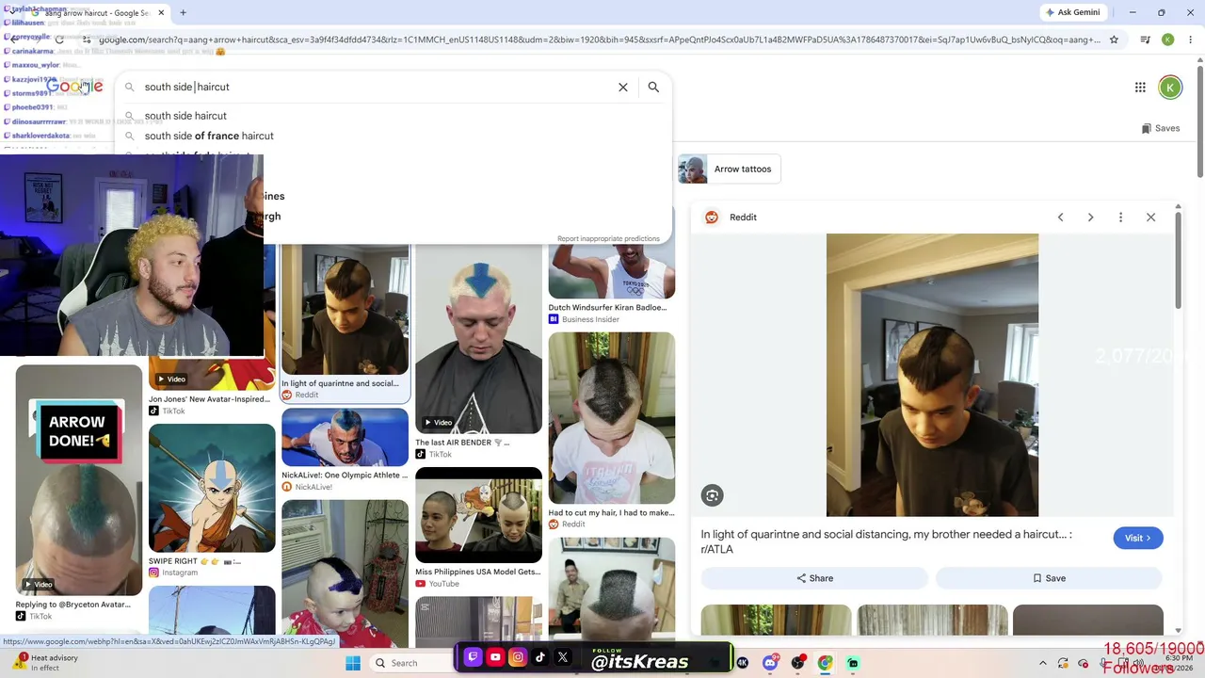The width and height of the screenshot is (1205, 678).
Task: Click the large Reddit haircut preview image
Action: pos(932,375)
